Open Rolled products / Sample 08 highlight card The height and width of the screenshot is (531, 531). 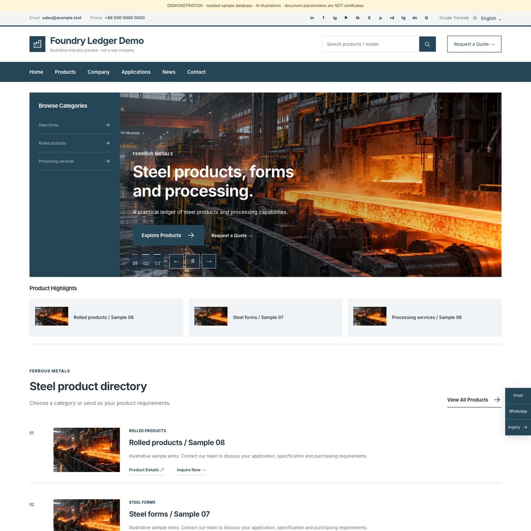(x=106, y=318)
